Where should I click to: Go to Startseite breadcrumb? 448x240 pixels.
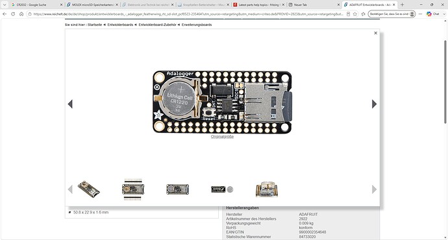95,25
